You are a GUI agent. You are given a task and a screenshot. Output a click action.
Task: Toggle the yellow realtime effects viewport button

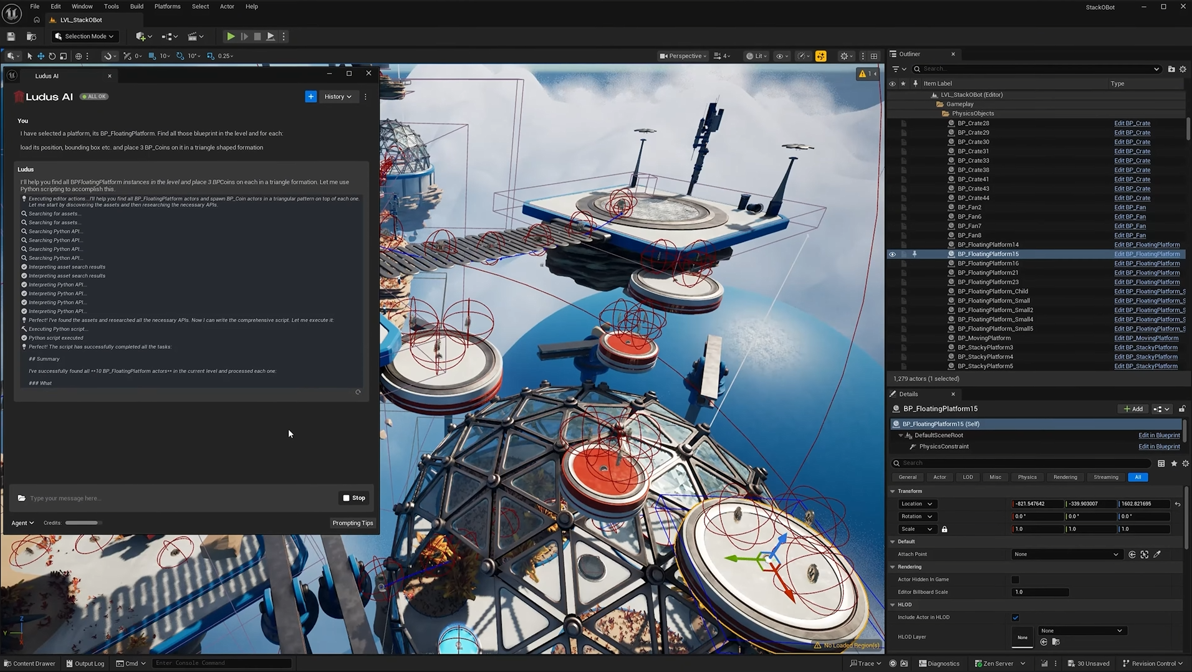(820, 56)
